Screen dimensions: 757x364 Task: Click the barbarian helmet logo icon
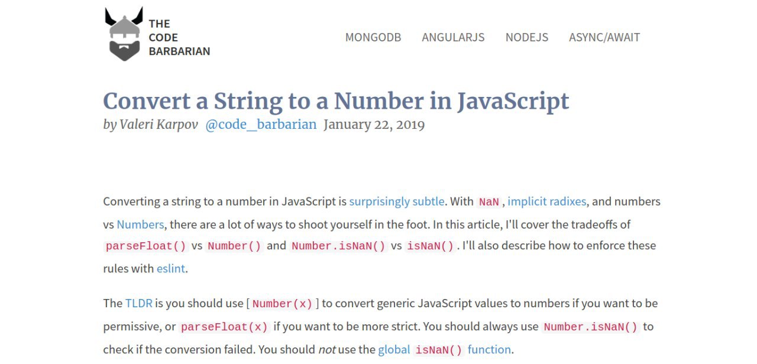pyautogui.click(x=124, y=34)
